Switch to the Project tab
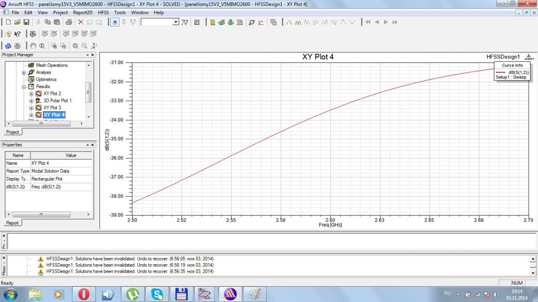This screenshot has width=538, height=302. (x=12, y=132)
